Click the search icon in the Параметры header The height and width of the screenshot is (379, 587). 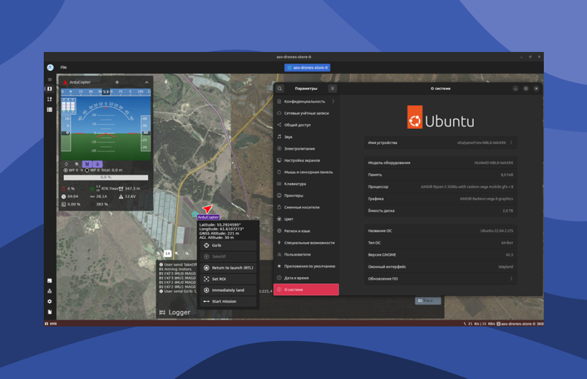(x=279, y=88)
